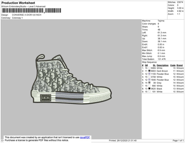Click the Black swatch for thread 3625

[149, 88]
